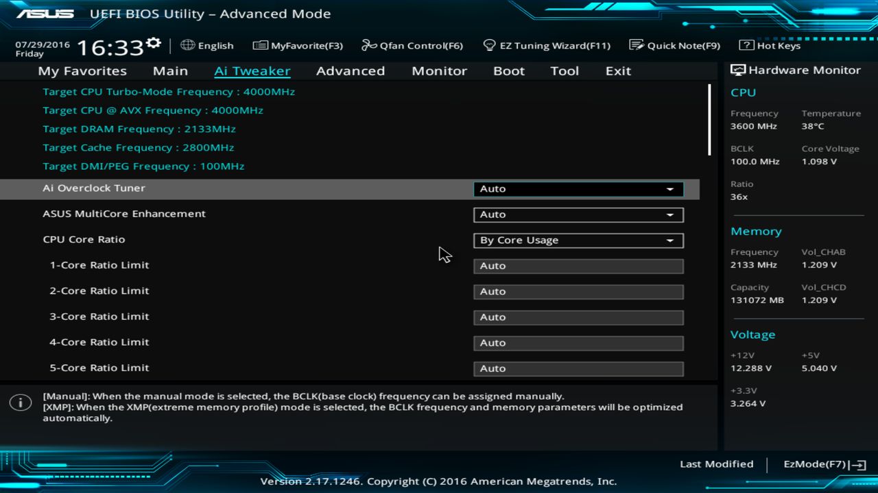View the Hot Keys help icon
This screenshot has width=878, height=493.
click(746, 45)
